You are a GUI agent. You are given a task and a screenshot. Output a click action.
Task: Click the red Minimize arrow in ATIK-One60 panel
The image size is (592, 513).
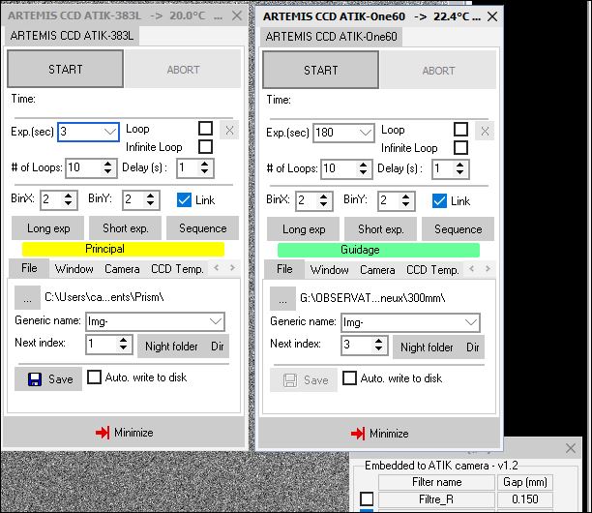coord(358,433)
